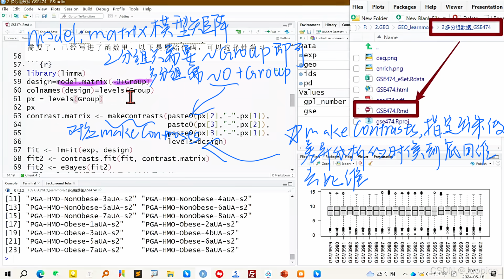504x279 pixels.
Task: Click the GSE474_eSet.Rdata file icon
Action: click(x=368, y=78)
